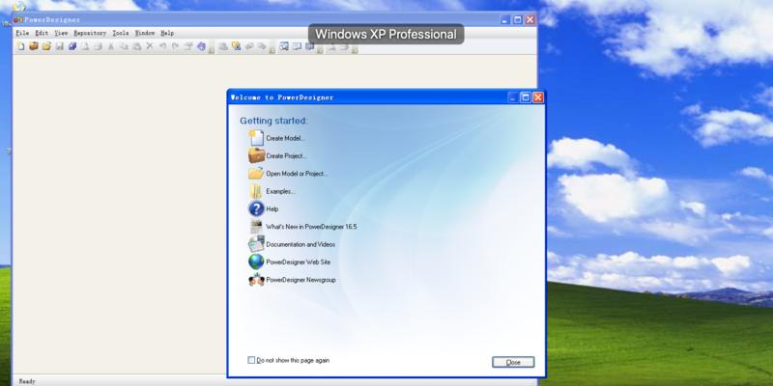The width and height of the screenshot is (773, 386).
Task: Click the Open Model or Project folder icon
Action: coord(256,174)
